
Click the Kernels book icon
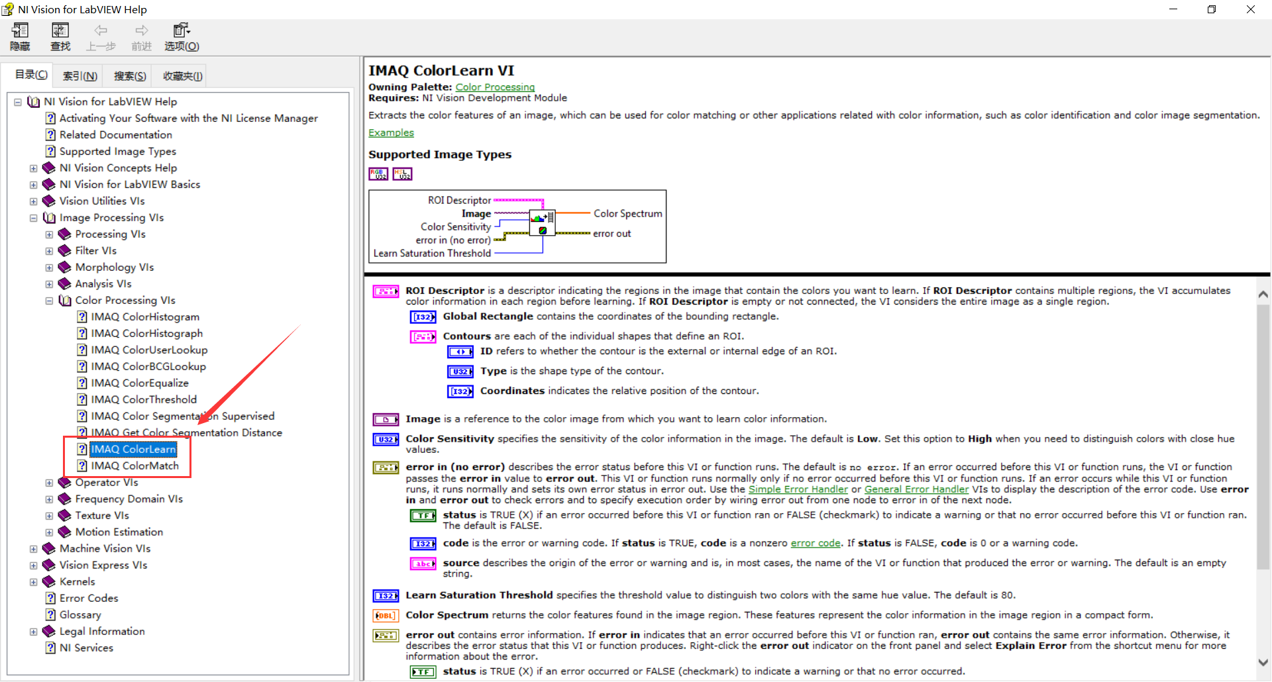pyautogui.click(x=49, y=582)
